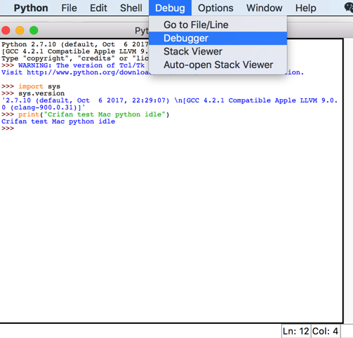353x338 pixels.
Task: Select the Debugger menu entry
Action: 218,38
